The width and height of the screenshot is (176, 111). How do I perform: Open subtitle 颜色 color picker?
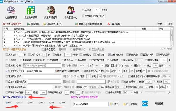pos(114,65)
